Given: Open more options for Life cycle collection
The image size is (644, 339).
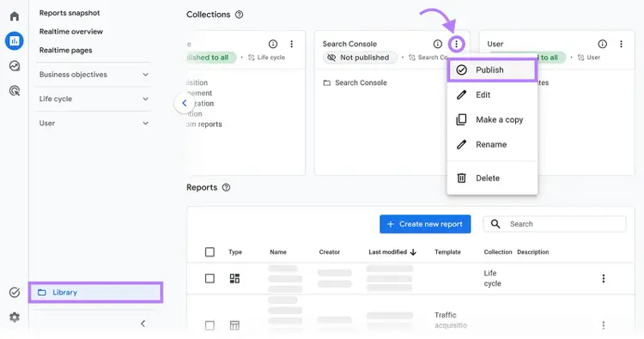Looking at the screenshot, I should click(292, 44).
